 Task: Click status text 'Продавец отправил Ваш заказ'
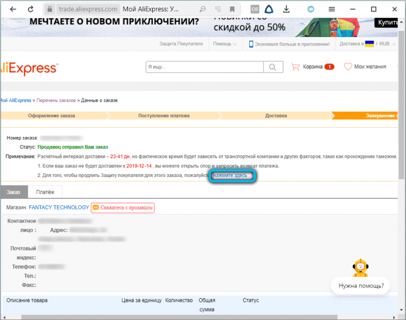coord(73,147)
